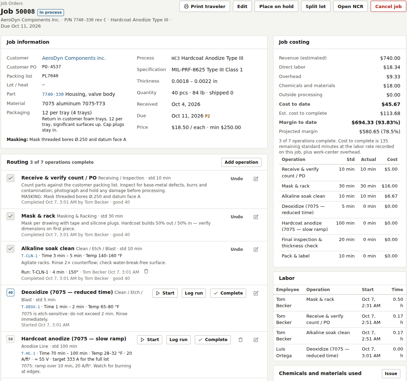Uncheck the Alkaline soak clean checkbox

coord(10,248)
